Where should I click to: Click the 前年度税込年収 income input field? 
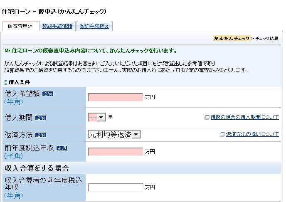click(115, 152)
